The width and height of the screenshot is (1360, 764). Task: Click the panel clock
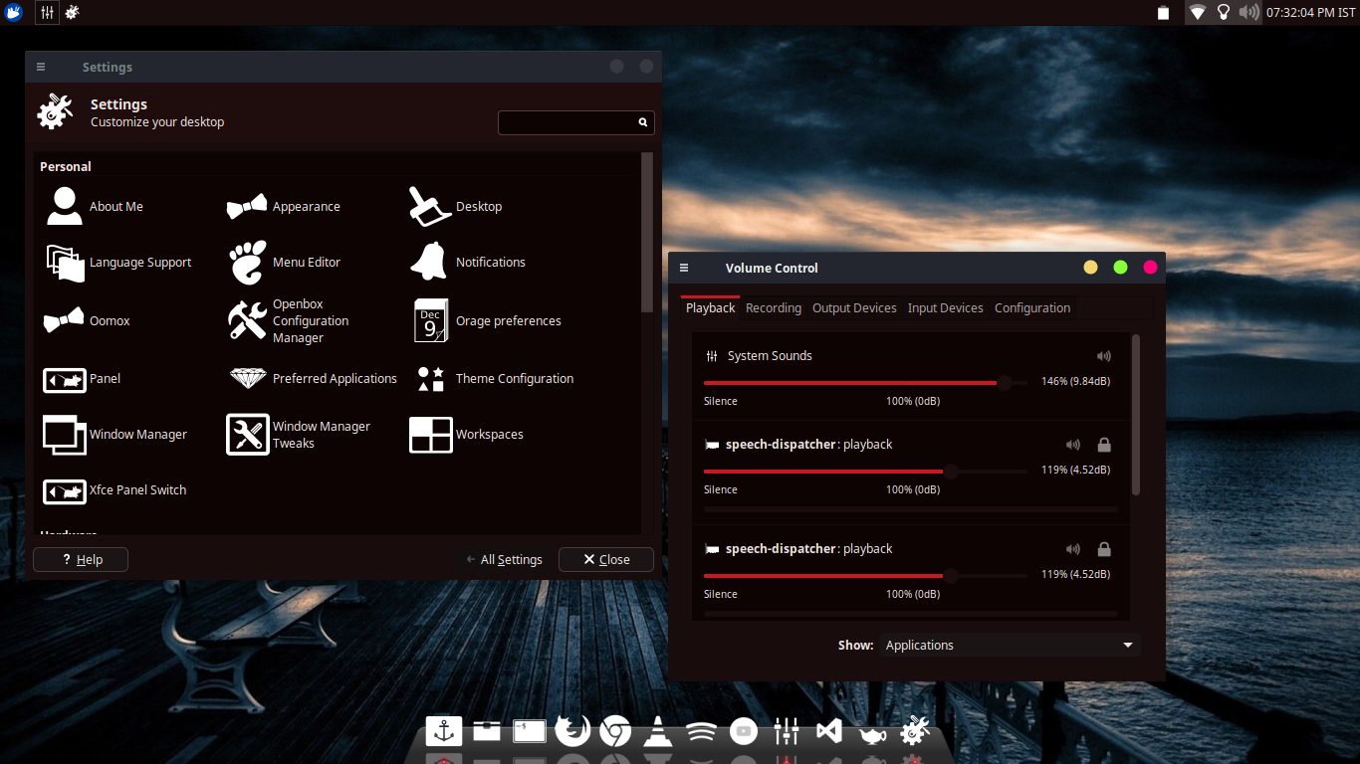(x=1311, y=13)
